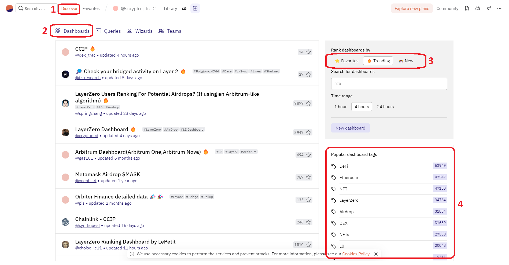
Task: Open the three-dot more menu
Action: pos(499,9)
